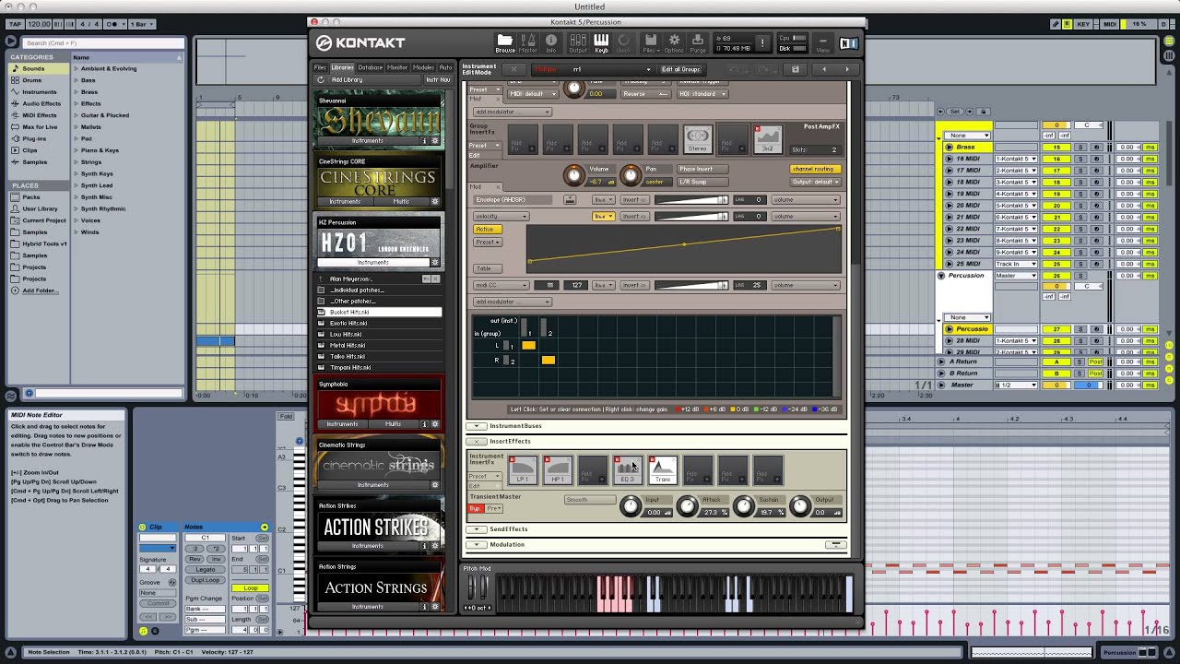
Task: Switch to the Files tab in Kontakt browser
Action: pyautogui.click(x=320, y=67)
